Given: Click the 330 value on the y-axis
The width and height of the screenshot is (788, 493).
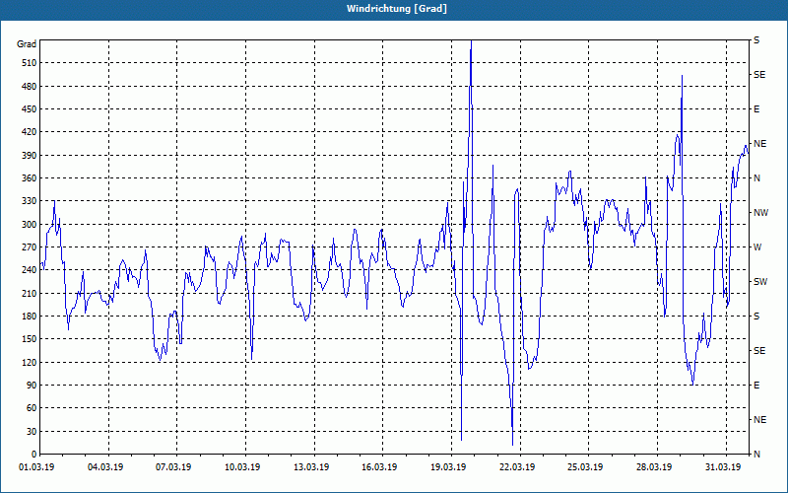Looking at the screenshot, I should coord(30,201).
